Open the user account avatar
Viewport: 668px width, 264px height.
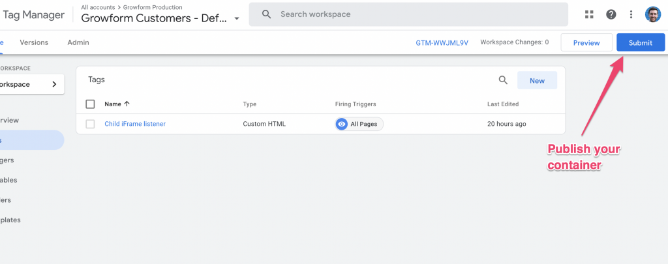(652, 14)
